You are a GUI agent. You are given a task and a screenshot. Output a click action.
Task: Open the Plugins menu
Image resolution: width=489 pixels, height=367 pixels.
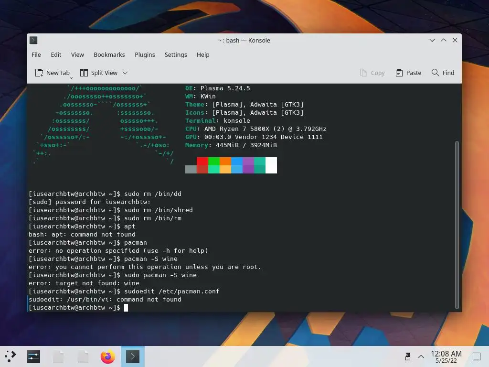pyautogui.click(x=145, y=54)
